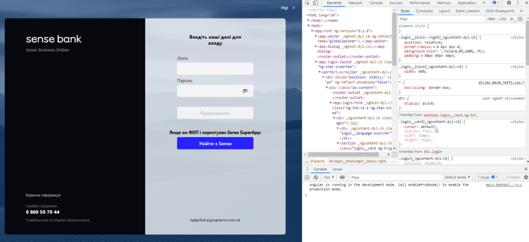The width and height of the screenshot is (529, 242).
Task: Open the Event Listeners tab
Action: (467, 11)
